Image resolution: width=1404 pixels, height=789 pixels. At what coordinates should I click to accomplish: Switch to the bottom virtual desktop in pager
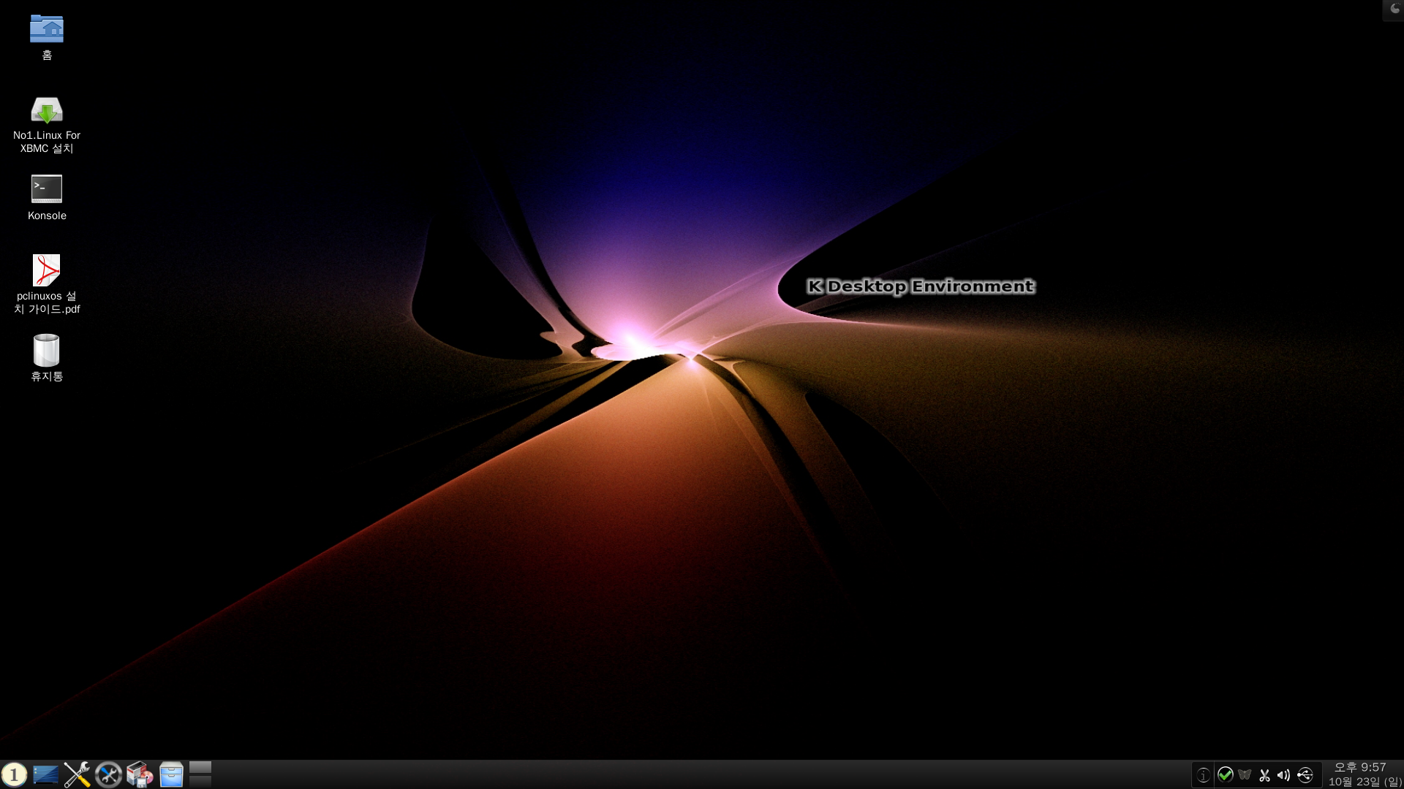coord(200,781)
